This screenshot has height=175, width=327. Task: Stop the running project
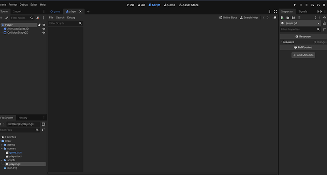click(x=306, y=5)
